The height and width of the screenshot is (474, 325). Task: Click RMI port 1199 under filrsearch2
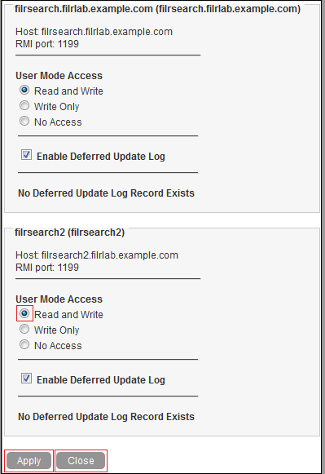click(x=47, y=268)
